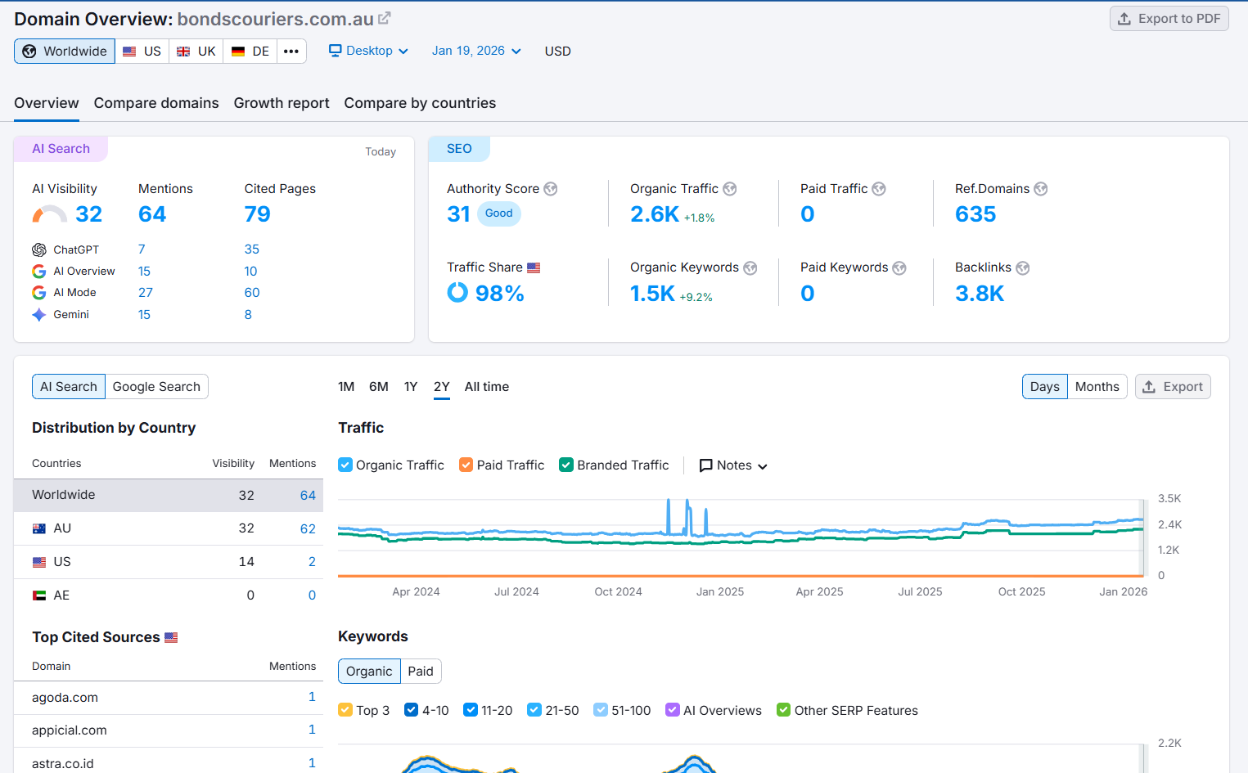Click info icon next to Organic Traffic
This screenshot has width=1248, height=773.
pos(730,189)
